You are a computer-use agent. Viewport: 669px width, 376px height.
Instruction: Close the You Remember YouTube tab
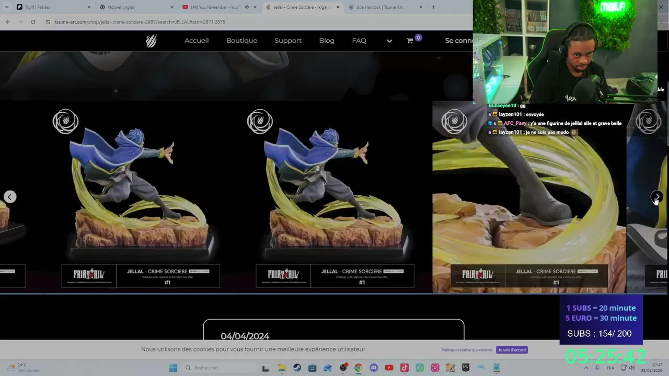[x=255, y=7]
